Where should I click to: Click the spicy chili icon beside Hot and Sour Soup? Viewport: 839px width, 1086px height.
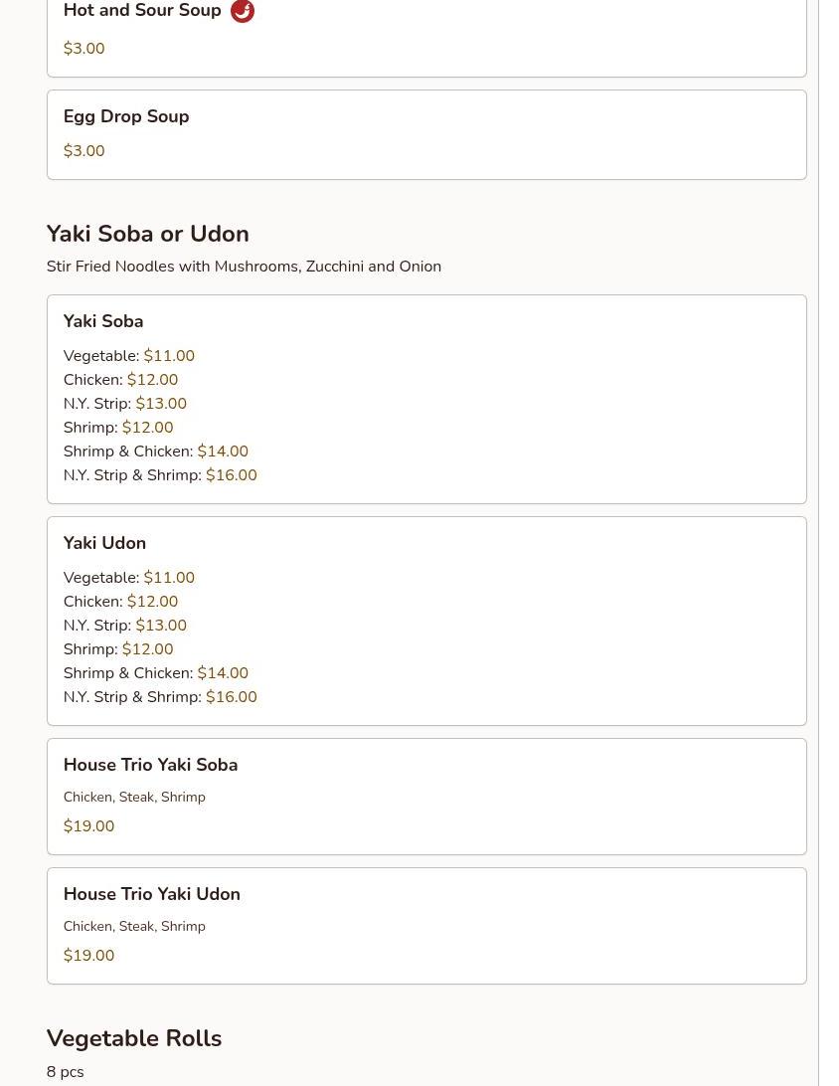point(243,11)
